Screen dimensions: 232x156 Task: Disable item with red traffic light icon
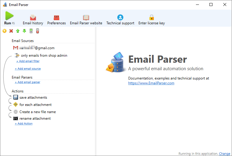38,31
